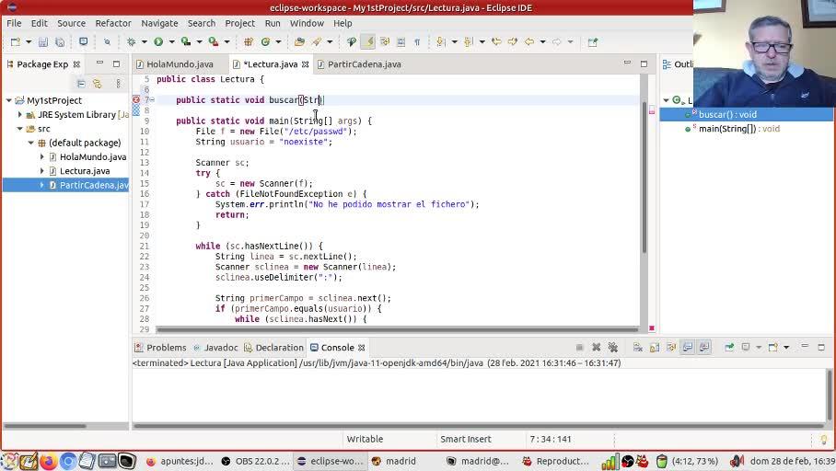The height and width of the screenshot is (471, 836).
Task: Click the Run (green play) toolbar button
Action: tap(158, 41)
